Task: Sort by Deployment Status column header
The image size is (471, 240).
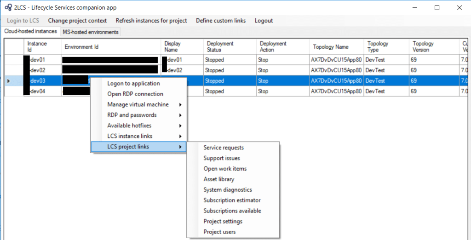Action: point(220,46)
